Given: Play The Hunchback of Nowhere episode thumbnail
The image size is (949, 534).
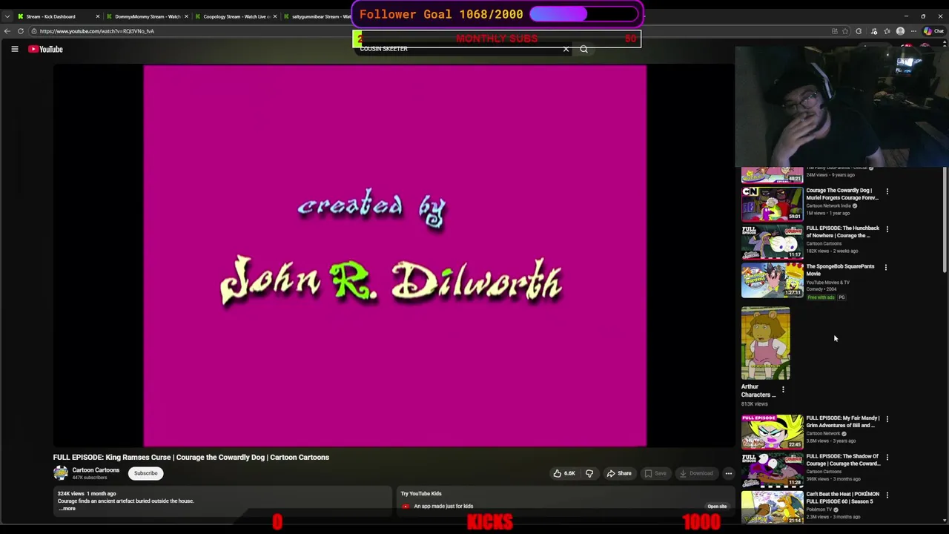Looking at the screenshot, I should pyautogui.click(x=772, y=241).
